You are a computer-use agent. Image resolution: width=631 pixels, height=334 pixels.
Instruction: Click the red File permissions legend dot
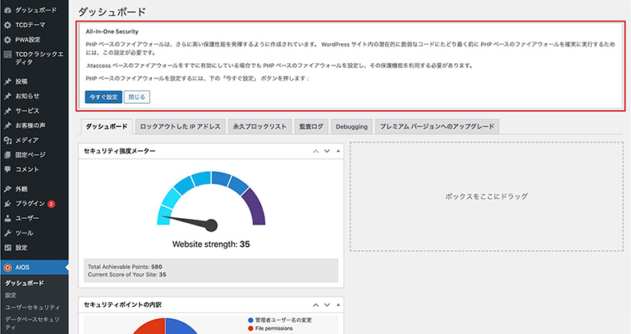pos(250,328)
